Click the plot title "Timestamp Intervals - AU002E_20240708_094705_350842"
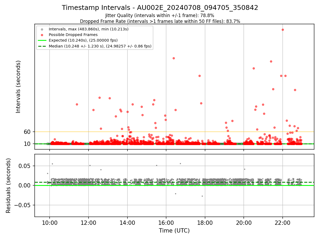 [x=160, y=8]
